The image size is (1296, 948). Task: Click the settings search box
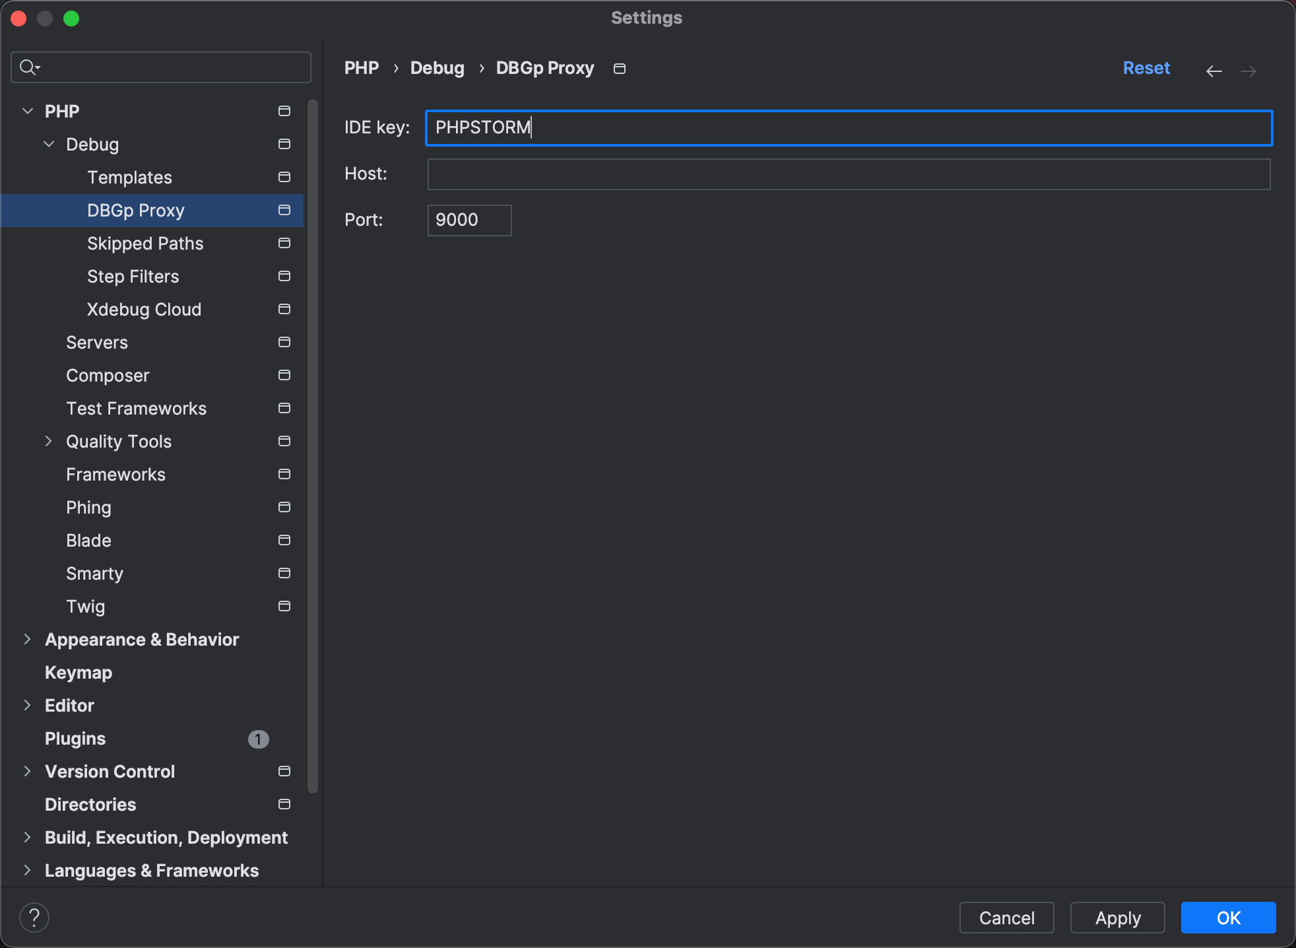point(161,67)
